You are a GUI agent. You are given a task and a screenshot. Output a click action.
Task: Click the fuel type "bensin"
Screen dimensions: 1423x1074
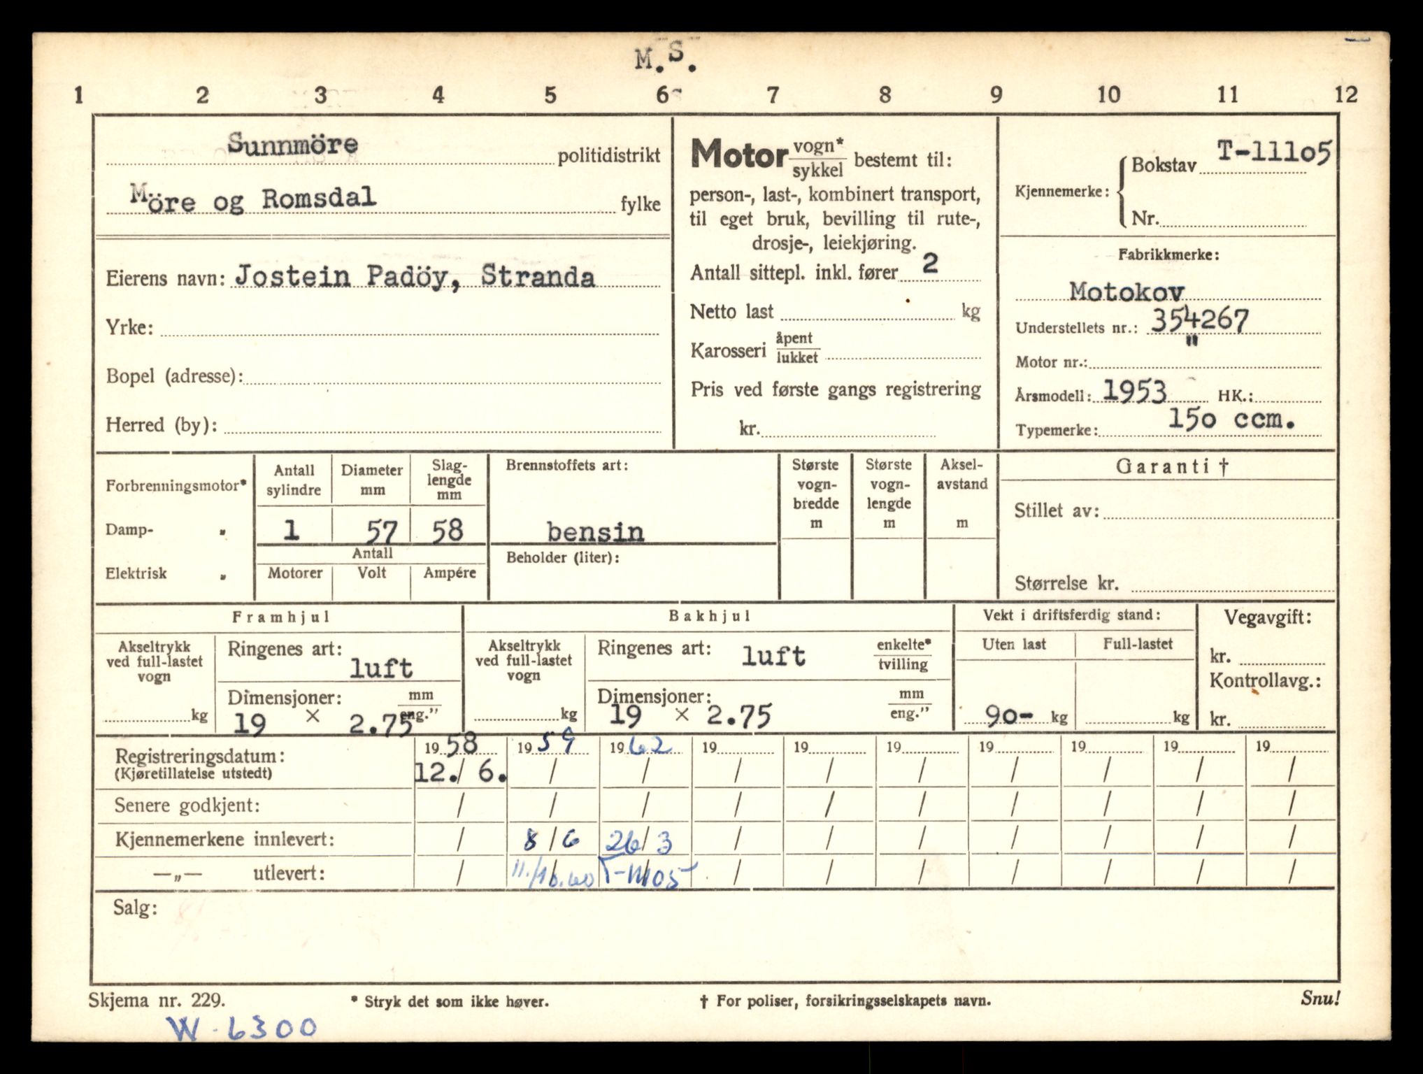pos(595,531)
